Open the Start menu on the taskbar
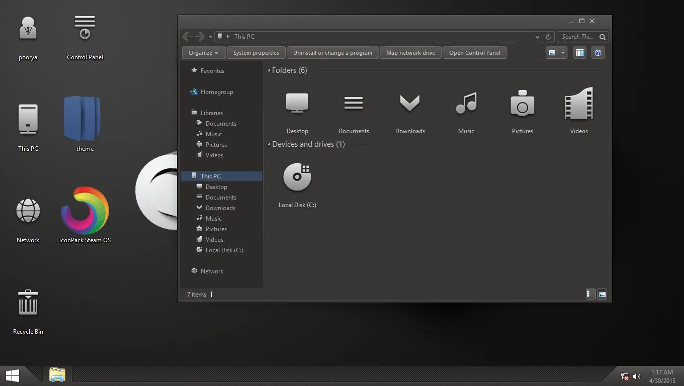684x386 pixels. (11, 374)
